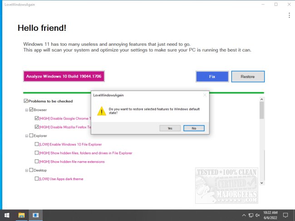Check Use Apps dark theme option
The height and width of the screenshot is (221, 295).
tap(37, 178)
